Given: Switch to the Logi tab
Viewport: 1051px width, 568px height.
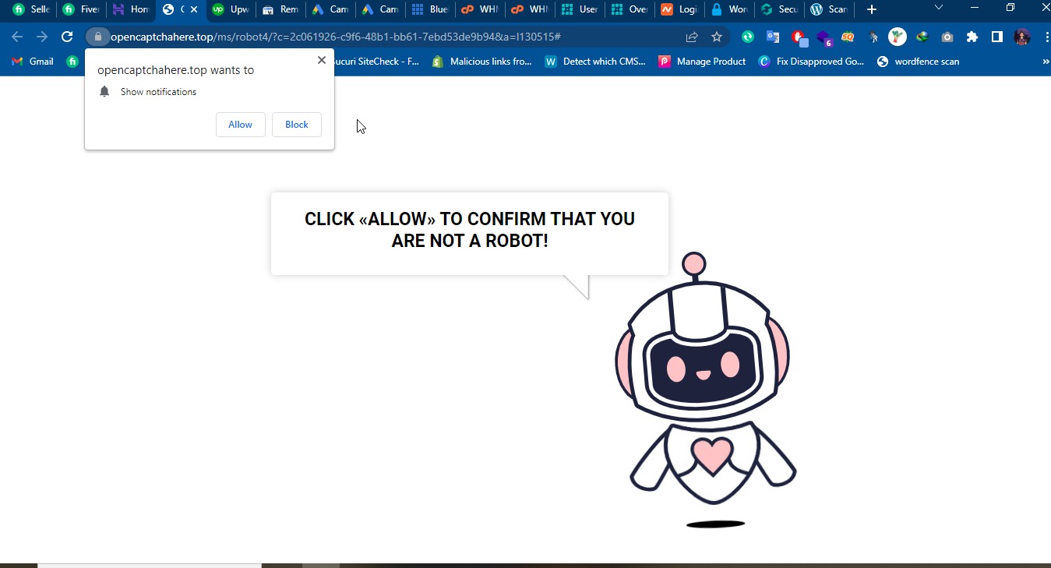Looking at the screenshot, I should (679, 9).
